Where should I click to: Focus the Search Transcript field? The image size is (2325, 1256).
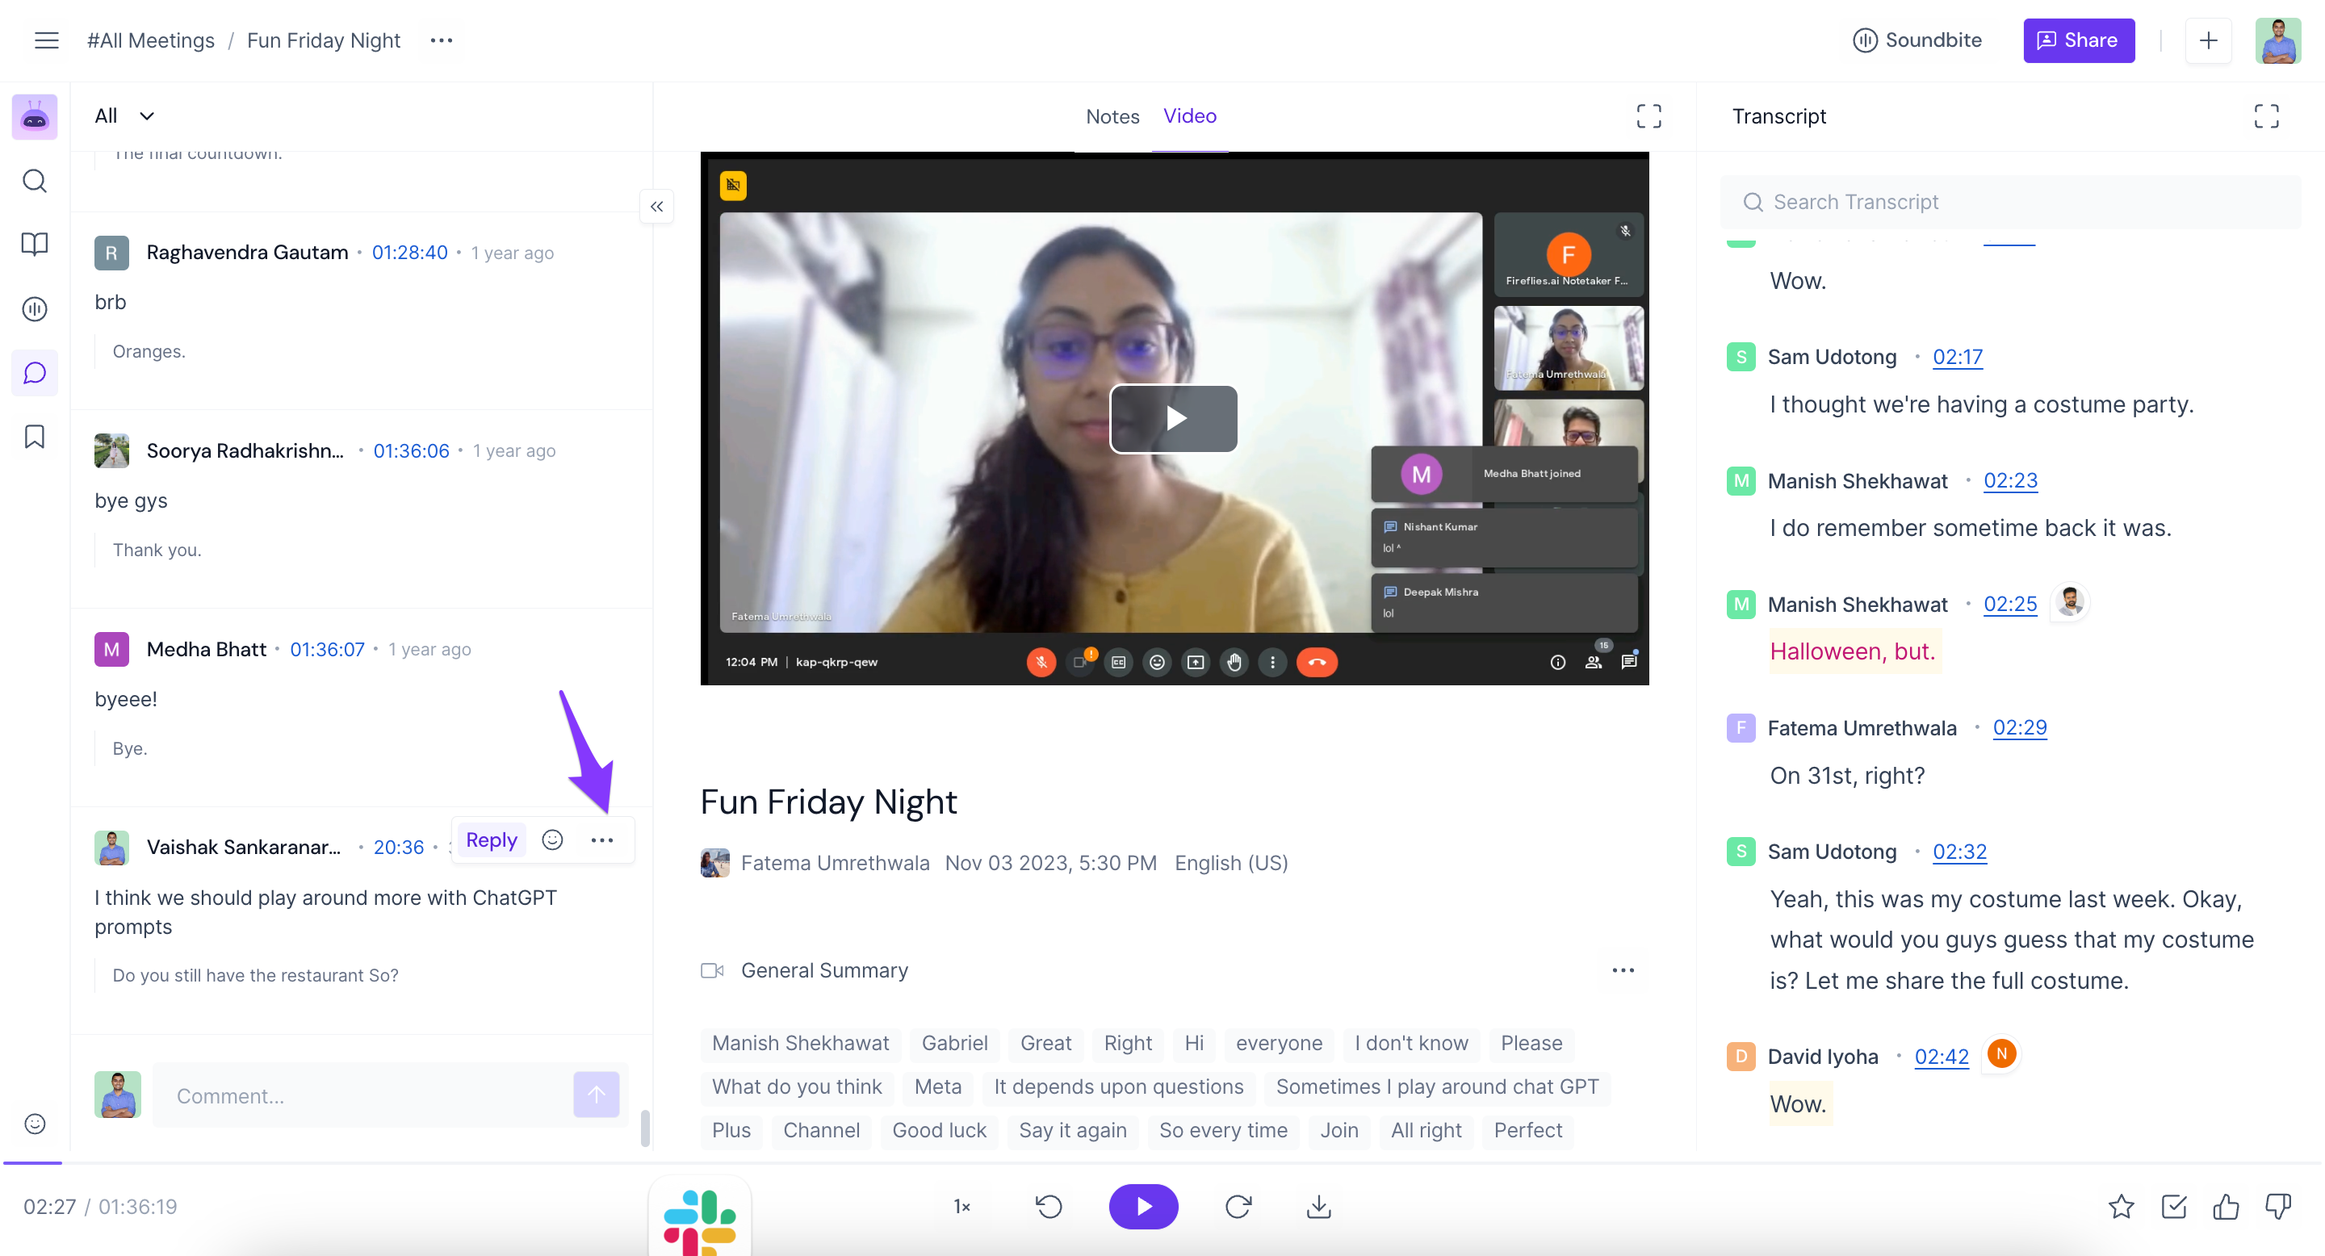point(2009,202)
